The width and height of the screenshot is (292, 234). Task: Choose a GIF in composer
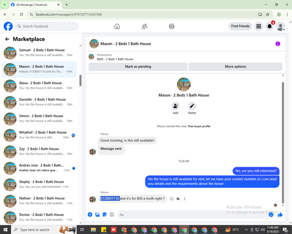[112, 215]
